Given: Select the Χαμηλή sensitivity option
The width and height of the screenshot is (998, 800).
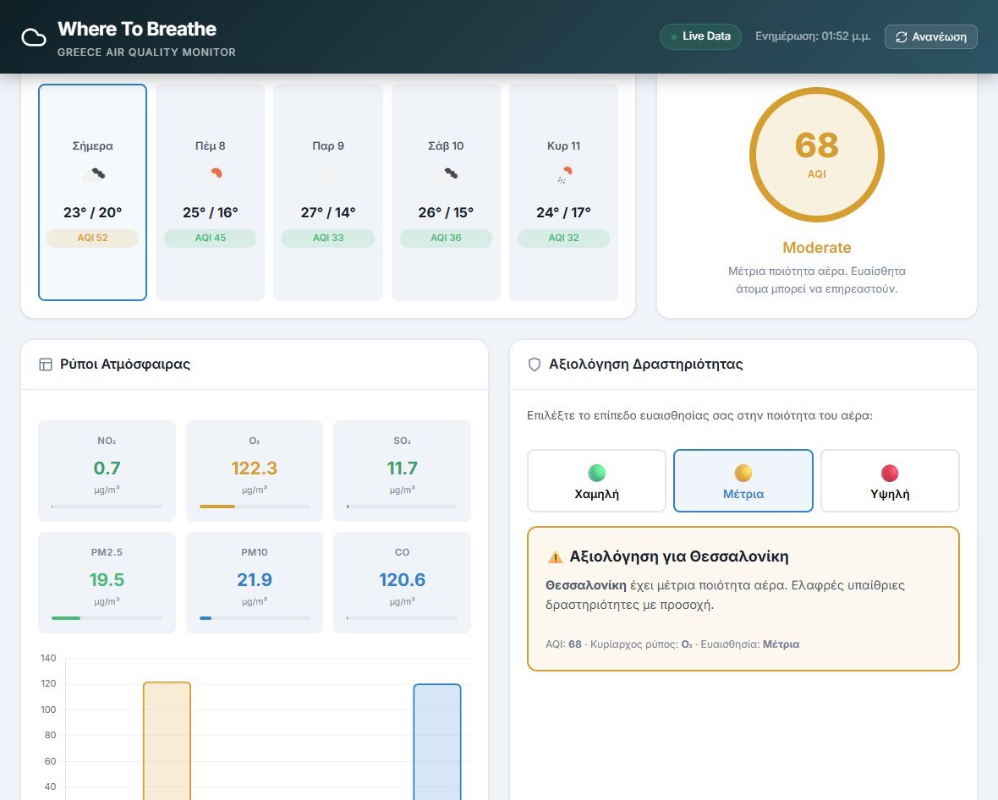Looking at the screenshot, I should (596, 480).
